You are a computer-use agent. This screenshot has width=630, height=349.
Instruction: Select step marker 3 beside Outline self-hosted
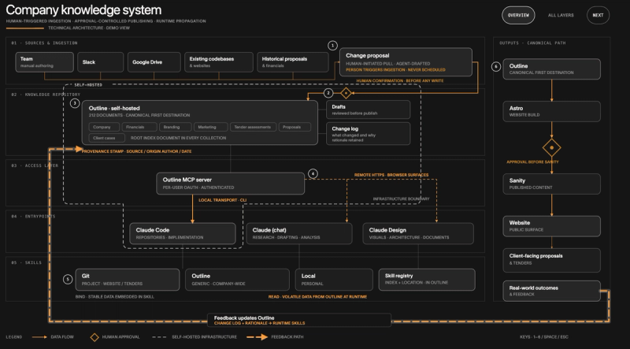74,103
